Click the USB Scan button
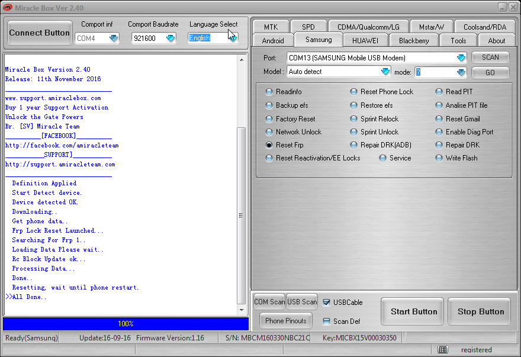521x357 pixels. (302, 301)
